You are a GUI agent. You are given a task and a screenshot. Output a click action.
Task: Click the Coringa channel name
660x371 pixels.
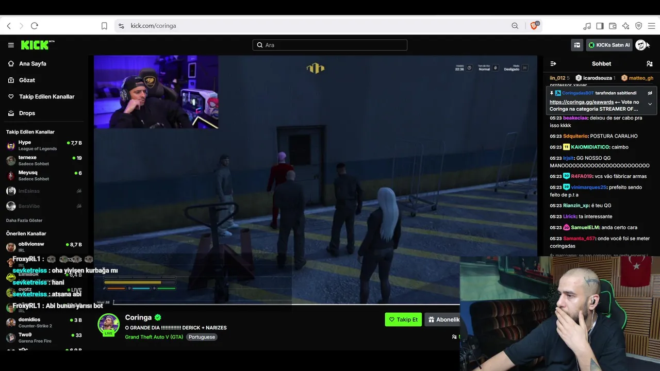click(x=138, y=318)
